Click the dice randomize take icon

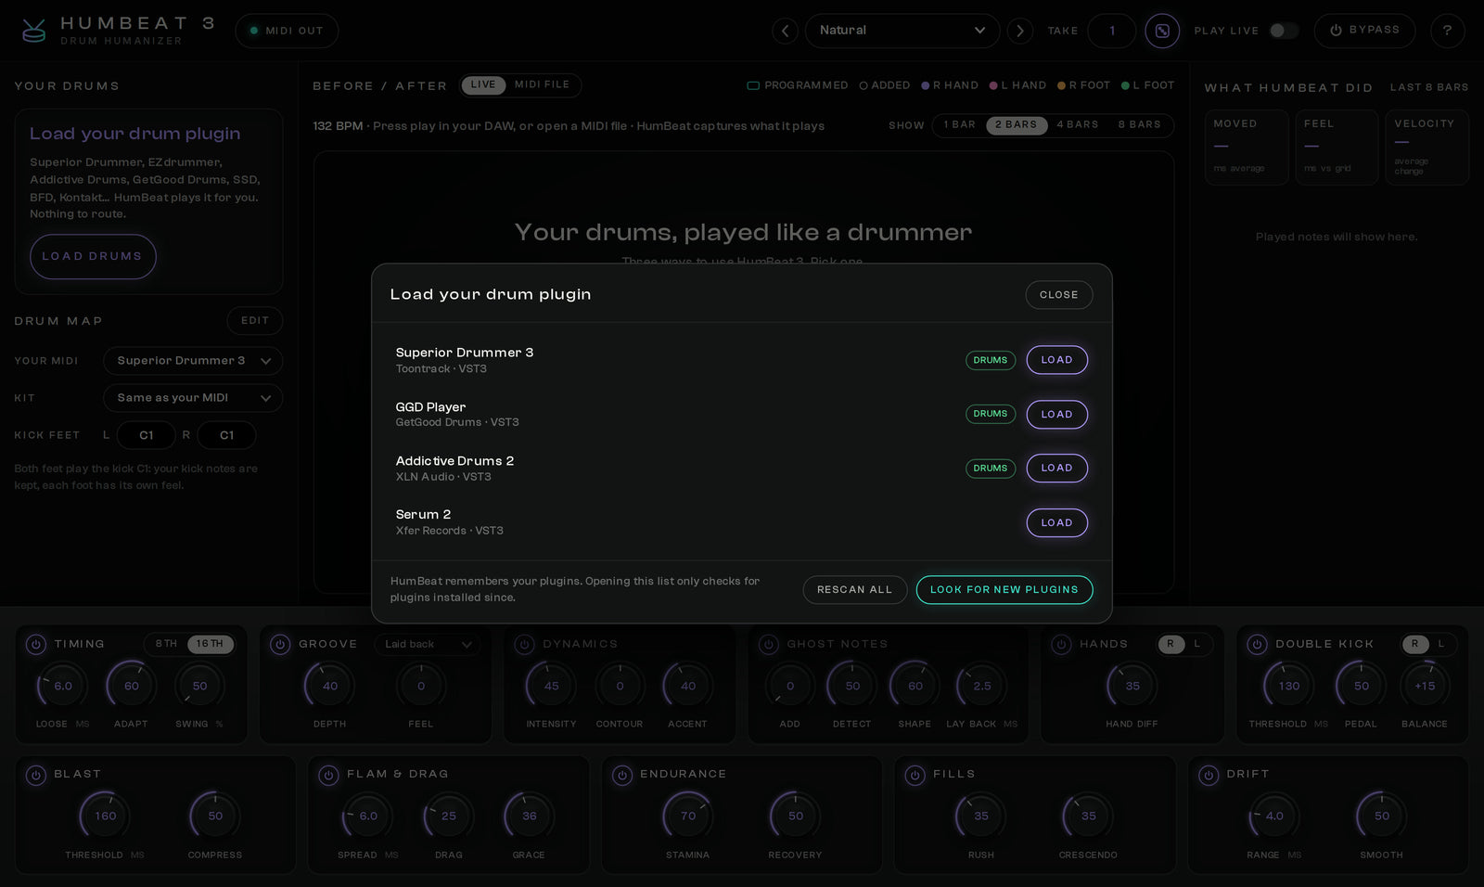[1162, 31]
